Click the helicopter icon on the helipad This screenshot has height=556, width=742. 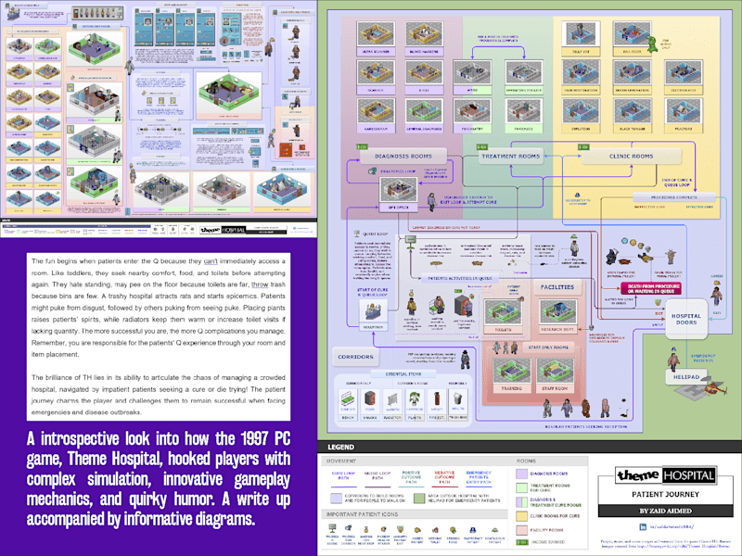714,388
